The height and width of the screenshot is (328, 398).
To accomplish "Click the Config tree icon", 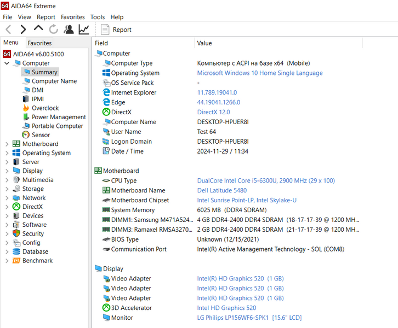I will [16, 243].
